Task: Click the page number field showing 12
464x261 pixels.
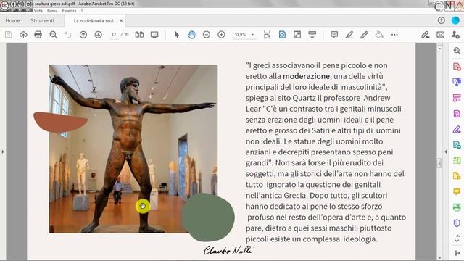Action: point(114,35)
